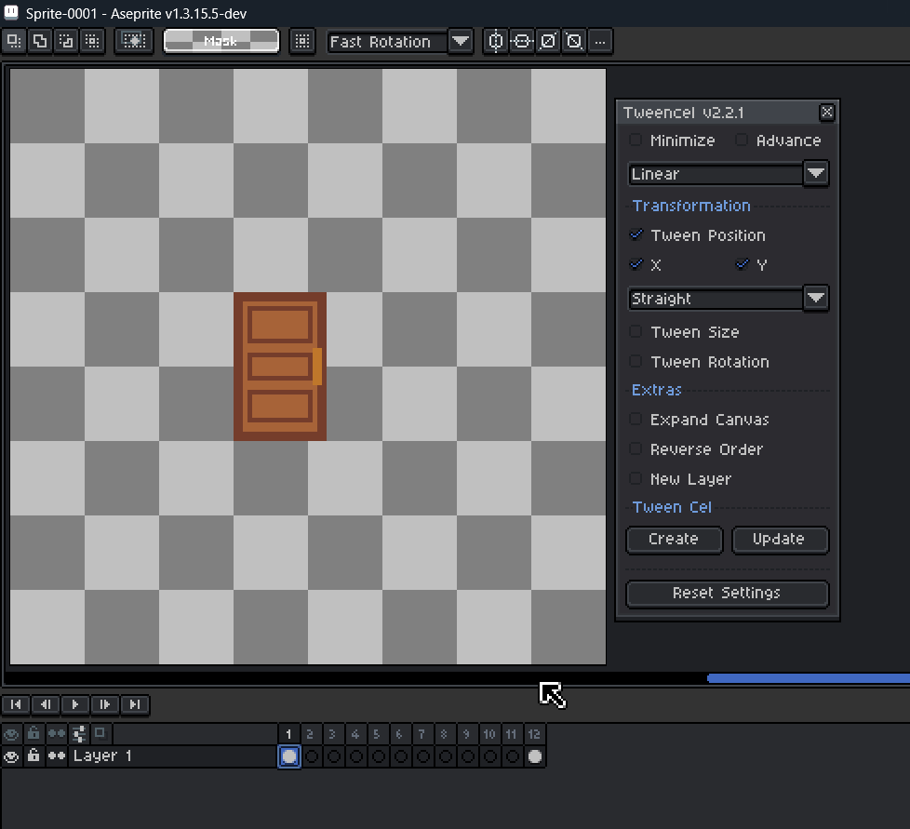The image size is (910, 829).
Task: Enable the Tween Rotation checkbox
Action: point(636,362)
